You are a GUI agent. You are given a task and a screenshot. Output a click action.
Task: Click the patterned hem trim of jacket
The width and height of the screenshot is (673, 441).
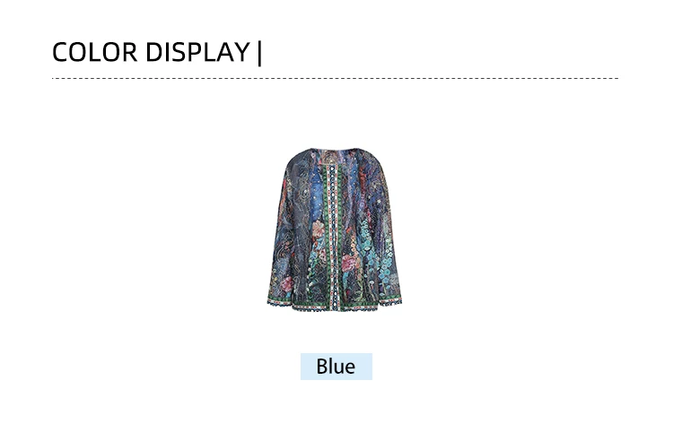pyautogui.click(x=335, y=305)
